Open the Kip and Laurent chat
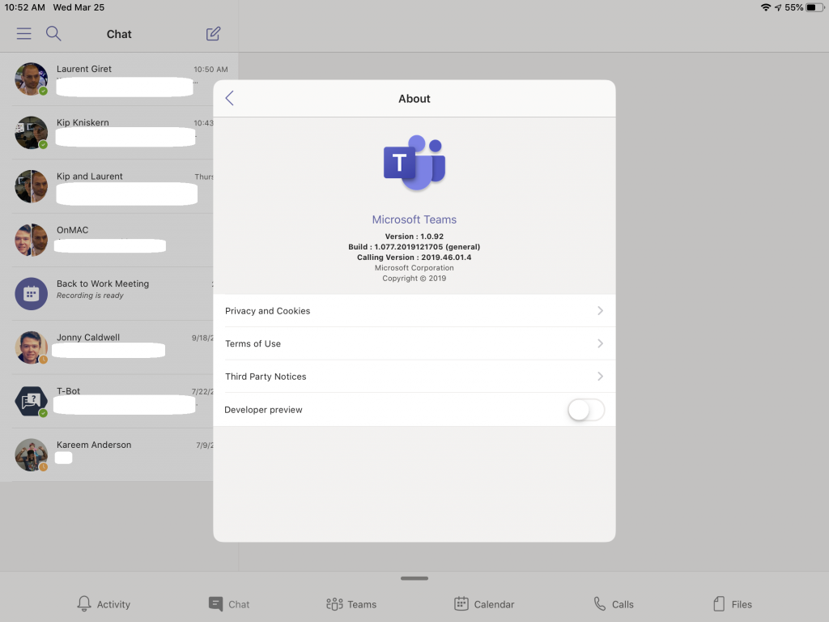The height and width of the screenshot is (622, 829). click(107, 186)
